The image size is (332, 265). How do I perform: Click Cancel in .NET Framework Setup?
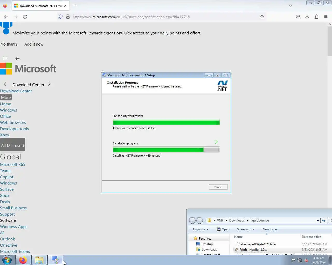tap(218, 187)
